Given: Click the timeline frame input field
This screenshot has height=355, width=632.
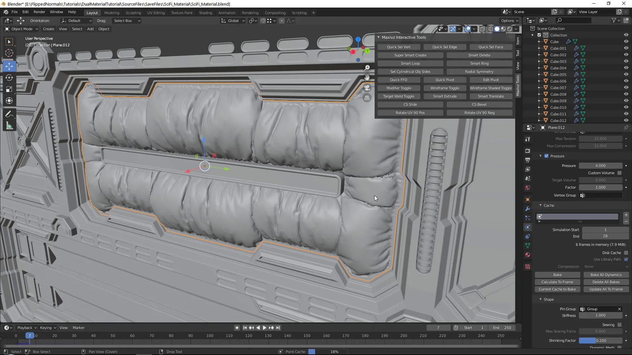Looking at the screenshot, I should pyautogui.click(x=437, y=328).
